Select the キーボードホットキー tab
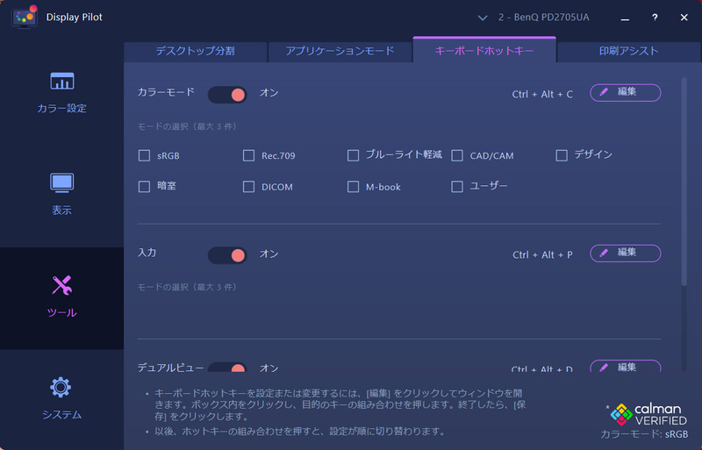The image size is (702, 450). [x=484, y=50]
